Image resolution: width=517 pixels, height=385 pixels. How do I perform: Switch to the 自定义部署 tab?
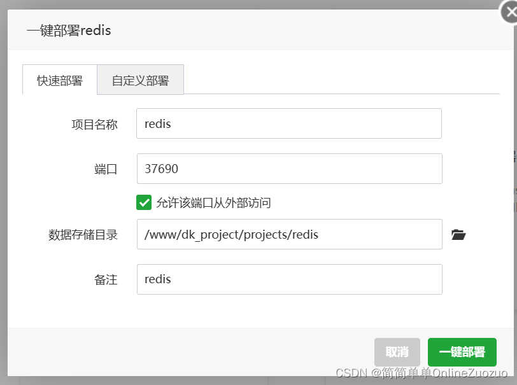[141, 80]
